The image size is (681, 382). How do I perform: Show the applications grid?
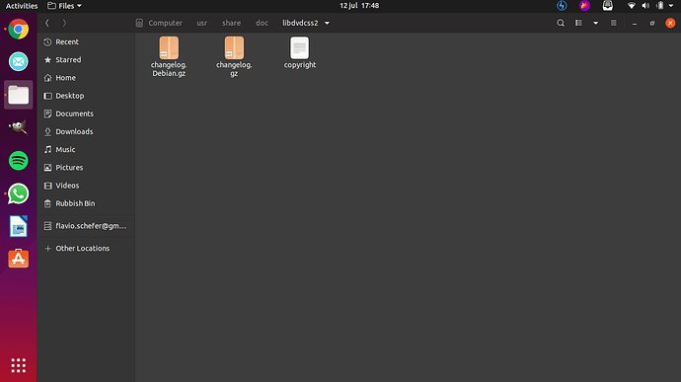tap(18, 365)
